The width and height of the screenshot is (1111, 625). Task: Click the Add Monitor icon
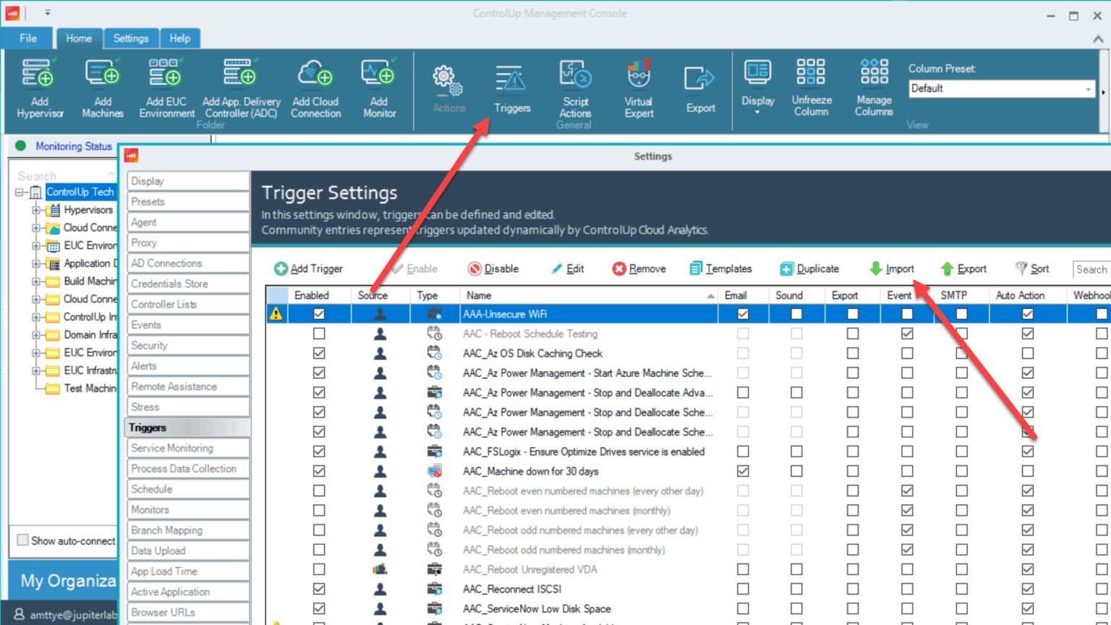(x=378, y=85)
